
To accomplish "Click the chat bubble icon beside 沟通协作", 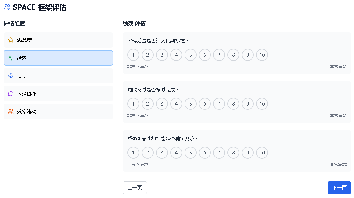I will click(x=11, y=94).
